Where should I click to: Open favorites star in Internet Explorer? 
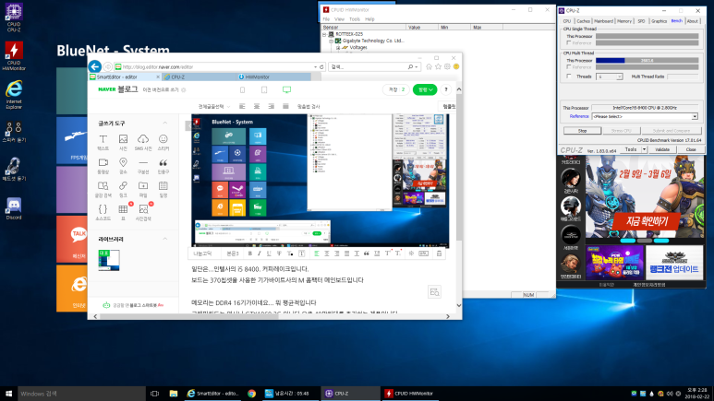438,66
